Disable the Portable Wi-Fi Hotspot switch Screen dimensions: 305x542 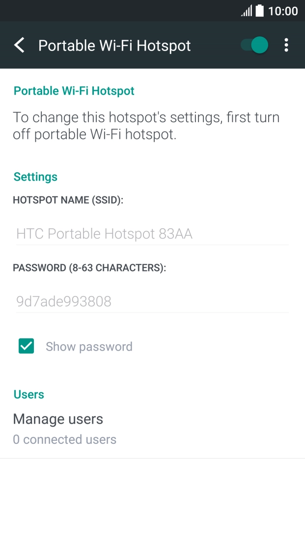tap(253, 45)
